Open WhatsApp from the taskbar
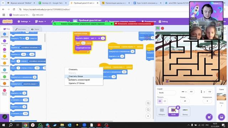The width and height of the screenshot is (228, 128). coord(40,125)
